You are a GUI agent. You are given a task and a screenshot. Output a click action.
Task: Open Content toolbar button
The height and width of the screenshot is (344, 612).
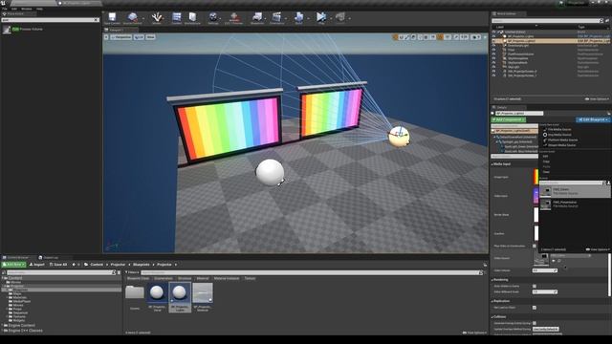click(x=176, y=18)
